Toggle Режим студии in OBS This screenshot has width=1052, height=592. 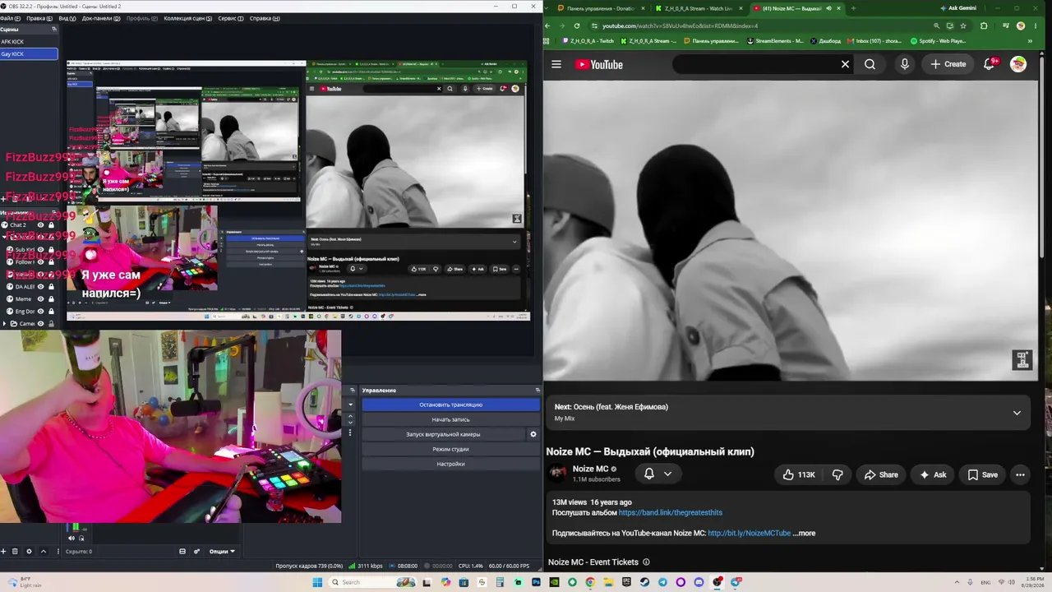(450, 449)
